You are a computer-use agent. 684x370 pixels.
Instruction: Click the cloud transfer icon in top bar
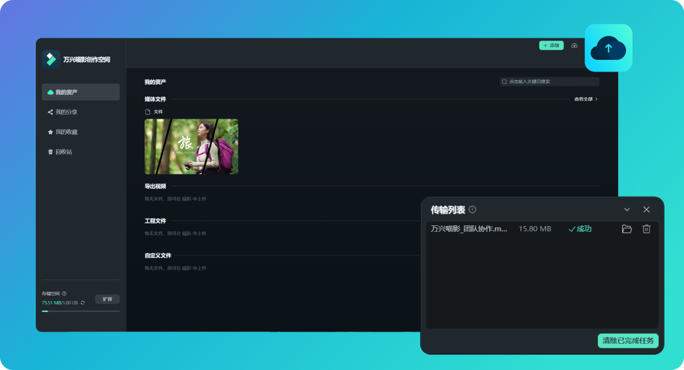[x=574, y=46]
